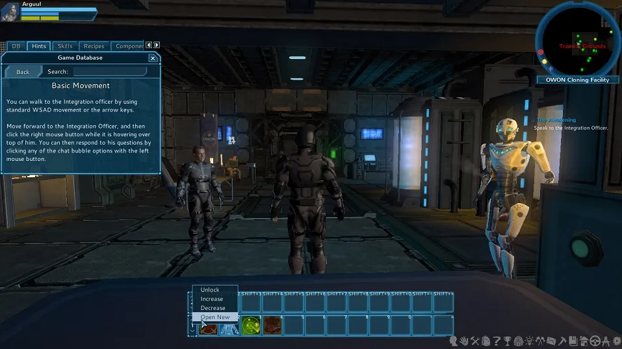Open the book journal icon
Image resolution: width=622 pixels, height=349 pixels.
tap(573, 341)
